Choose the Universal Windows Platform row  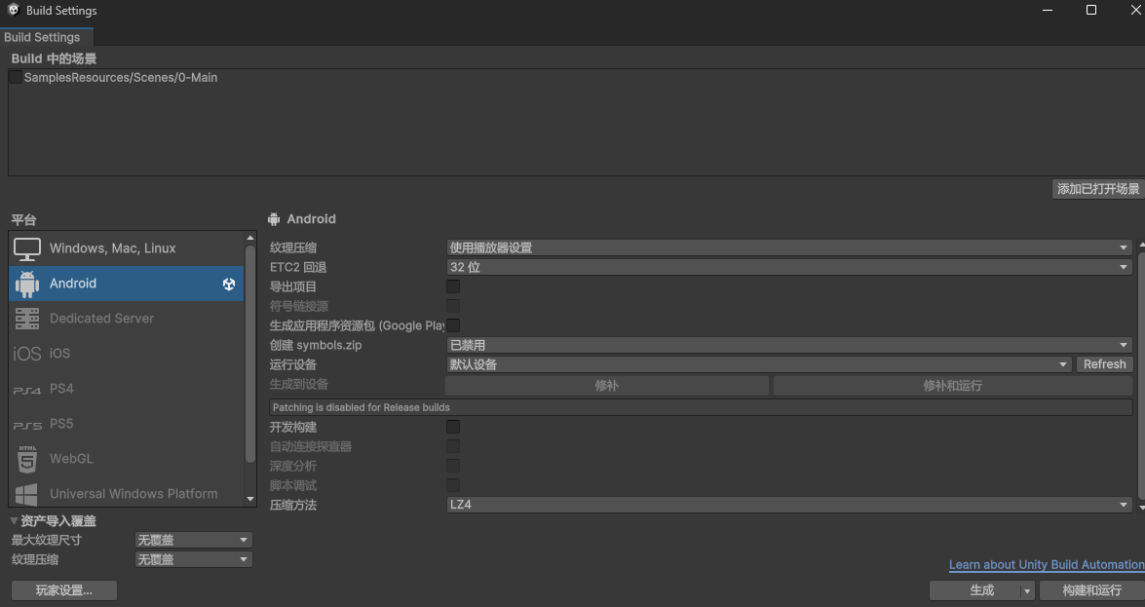(x=127, y=493)
